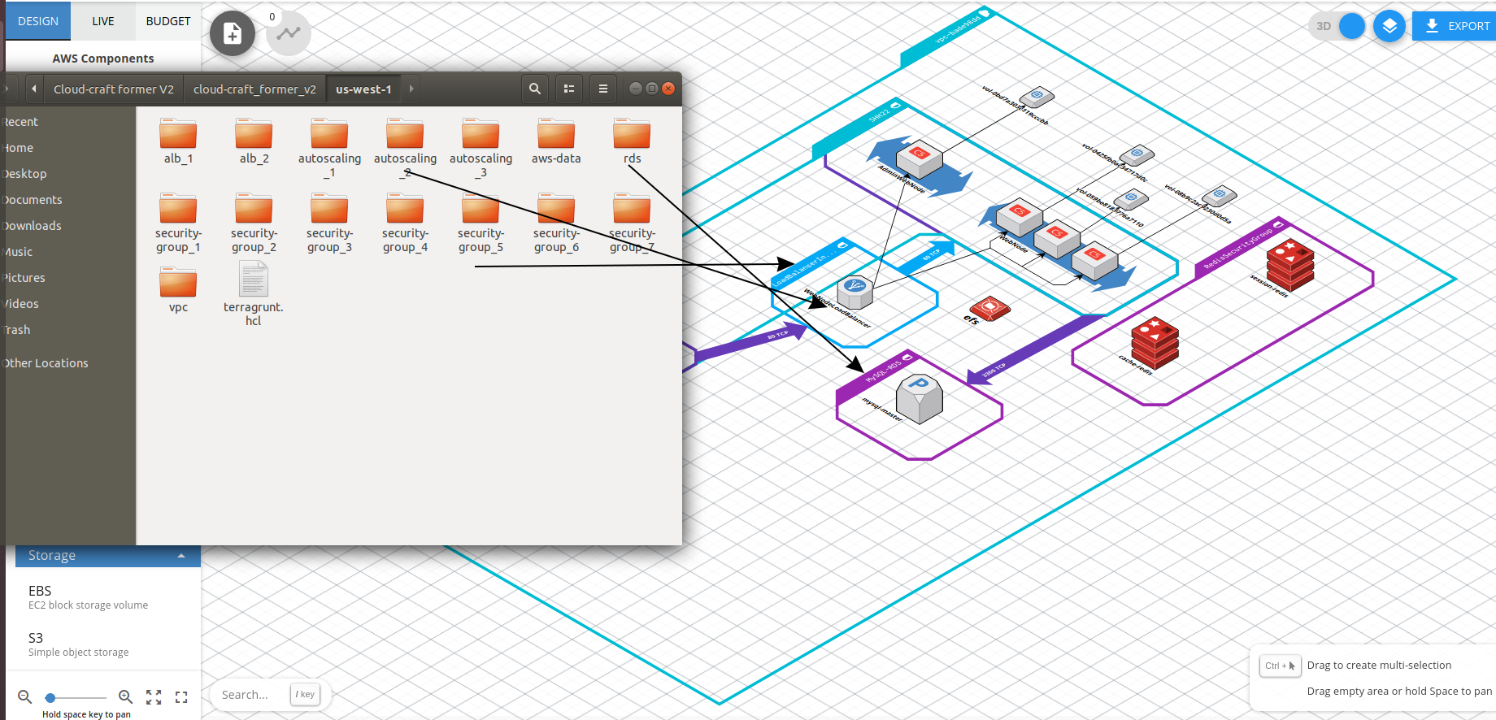The image size is (1496, 720).
Task: Select the WebNodeLoadBalancer node in diagram
Action: 855,292
